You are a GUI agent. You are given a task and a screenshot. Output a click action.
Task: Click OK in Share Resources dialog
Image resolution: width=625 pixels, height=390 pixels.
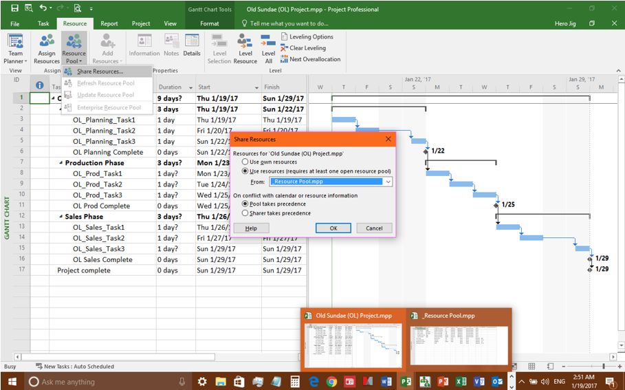point(333,228)
